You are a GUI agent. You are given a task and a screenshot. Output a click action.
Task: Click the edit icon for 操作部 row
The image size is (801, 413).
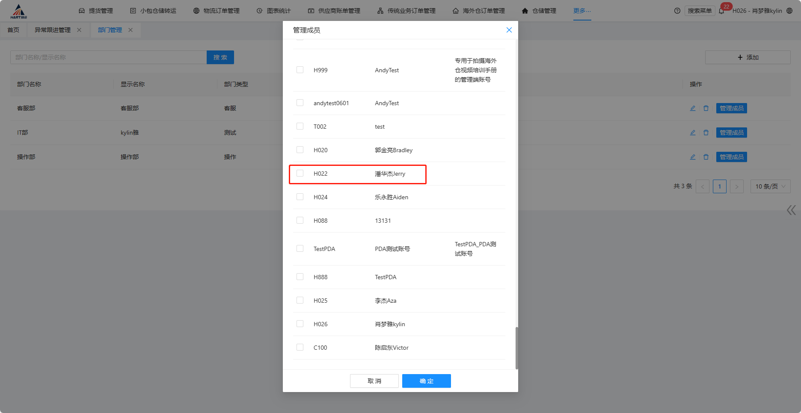click(693, 157)
